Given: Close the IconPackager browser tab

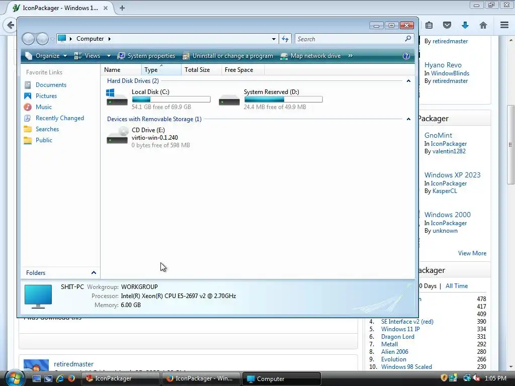Looking at the screenshot, I should [106, 8].
